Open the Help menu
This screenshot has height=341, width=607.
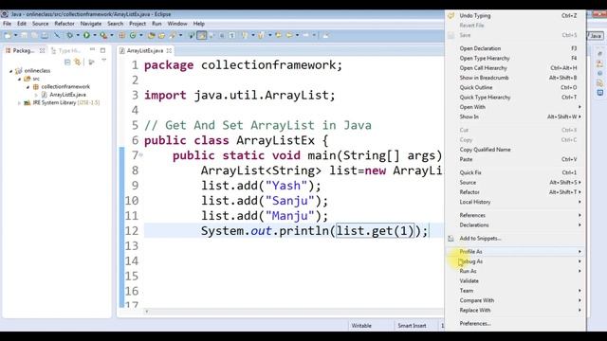198,24
